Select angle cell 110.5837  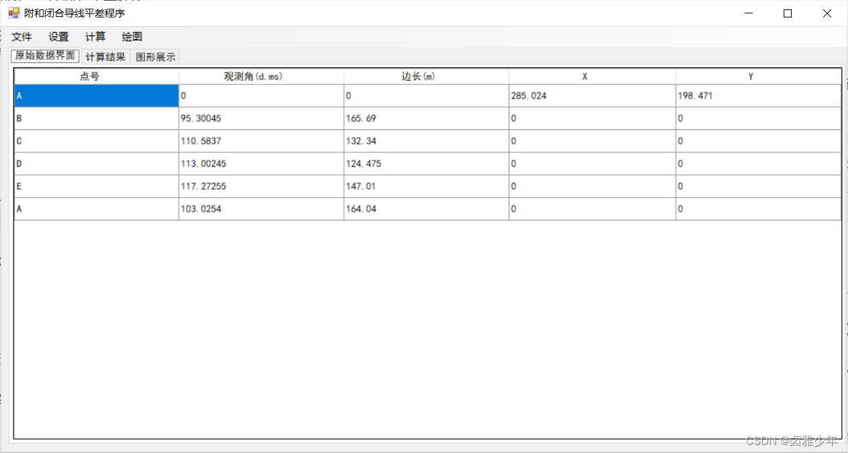(x=261, y=141)
